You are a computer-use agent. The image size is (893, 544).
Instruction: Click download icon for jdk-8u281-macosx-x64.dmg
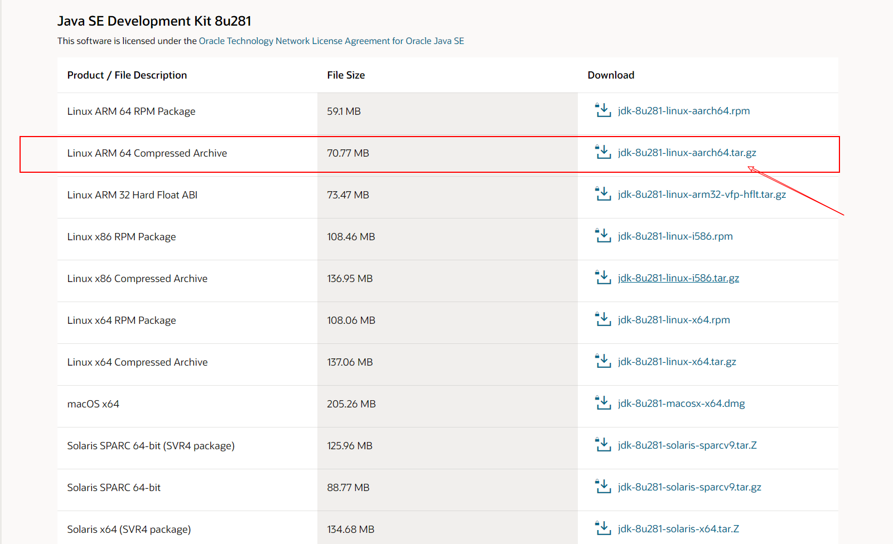(x=603, y=403)
